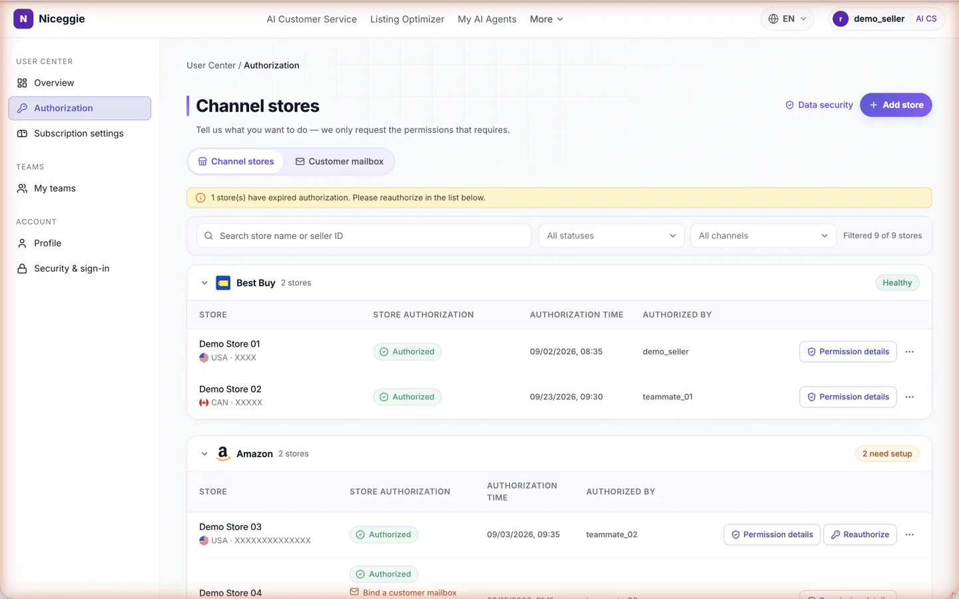Open Overview in the sidebar
This screenshot has width=959, height=599.
(x=80, y=83)
